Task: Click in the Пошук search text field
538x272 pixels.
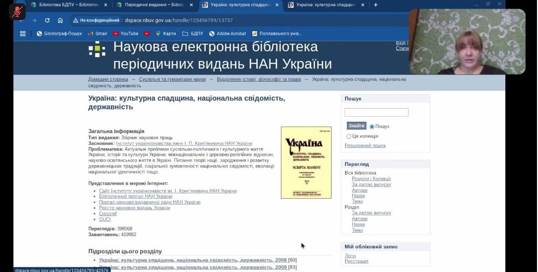Action: click(376, 112)
